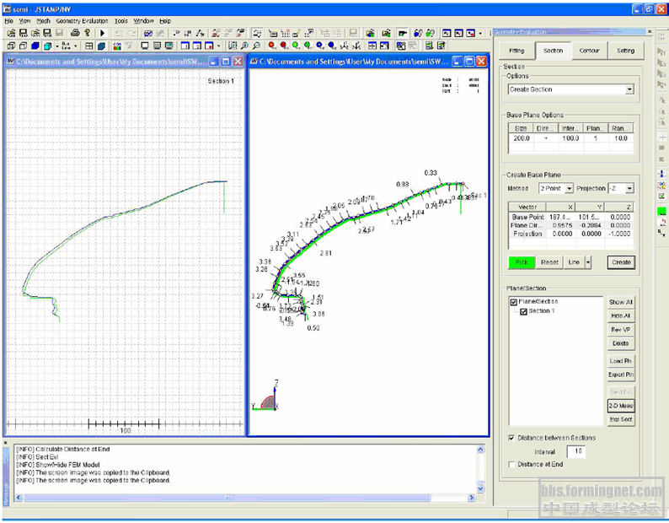Enable the Distance at End checkbox
Viewport: 669px width, 523px height.
[x=511, y=464]
